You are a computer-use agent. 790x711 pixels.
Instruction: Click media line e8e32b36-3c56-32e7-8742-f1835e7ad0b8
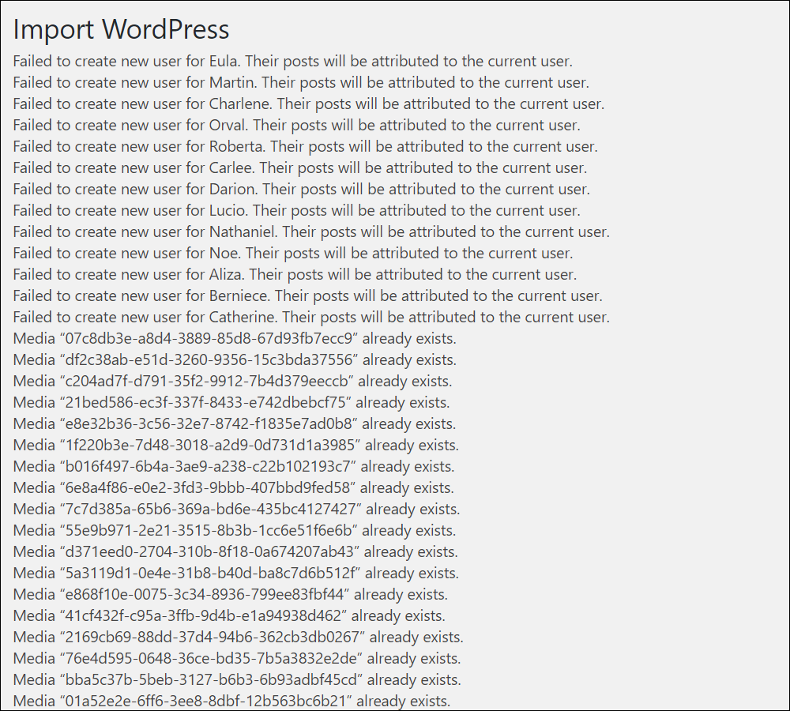point(235,423)
